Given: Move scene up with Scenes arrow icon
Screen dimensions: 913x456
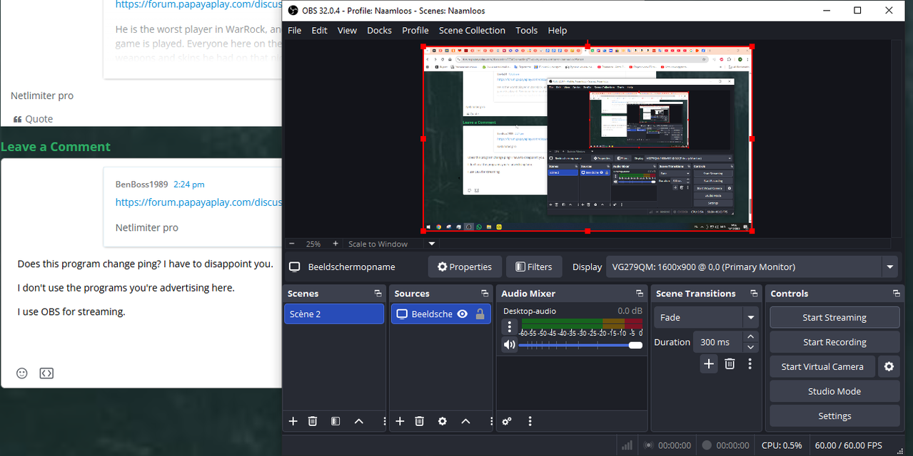Looking at the screenshot, I should [x=359, y=421].
